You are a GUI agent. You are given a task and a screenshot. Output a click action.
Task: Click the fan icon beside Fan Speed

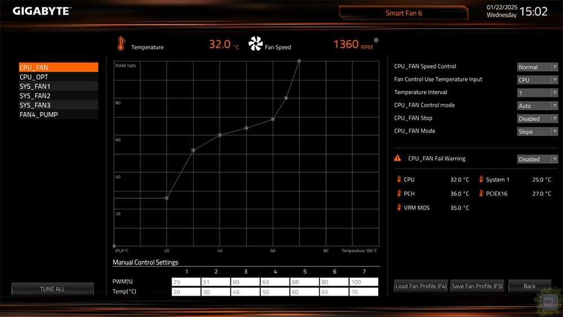[255, 44]
